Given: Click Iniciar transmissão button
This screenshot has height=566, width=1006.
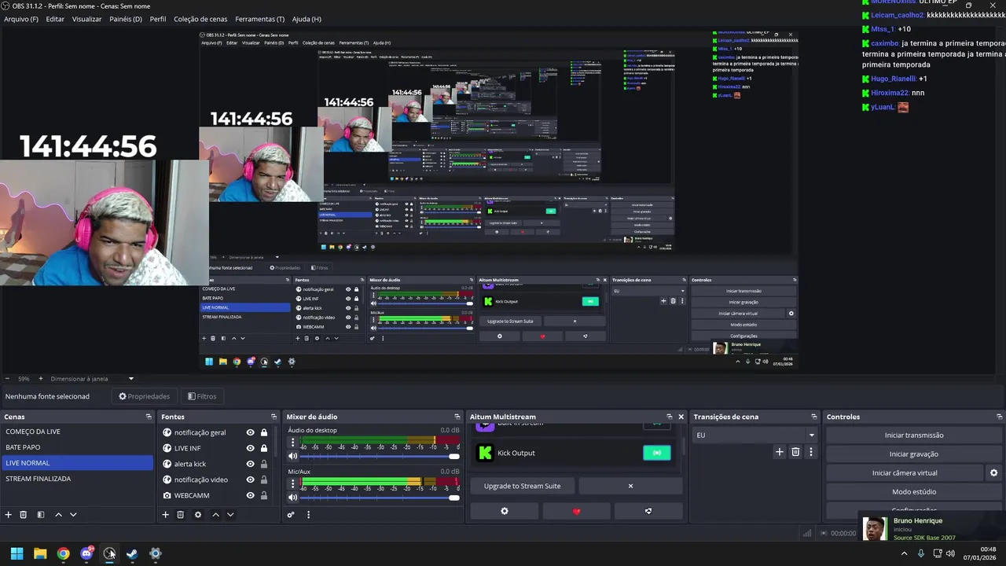Looking at the screenshot, I should [x=914, y=436].
